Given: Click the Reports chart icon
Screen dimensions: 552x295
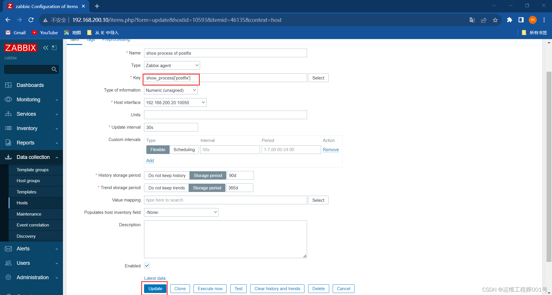Looking at the screenshot, I should click(x=8, y=143).
